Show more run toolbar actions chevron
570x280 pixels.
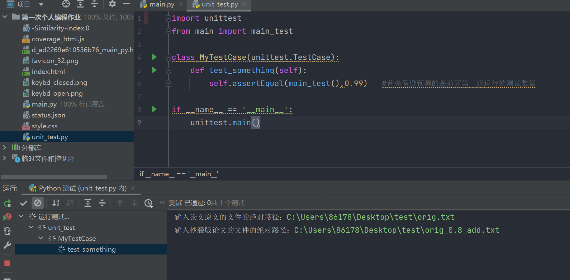[x=162, y=203]
